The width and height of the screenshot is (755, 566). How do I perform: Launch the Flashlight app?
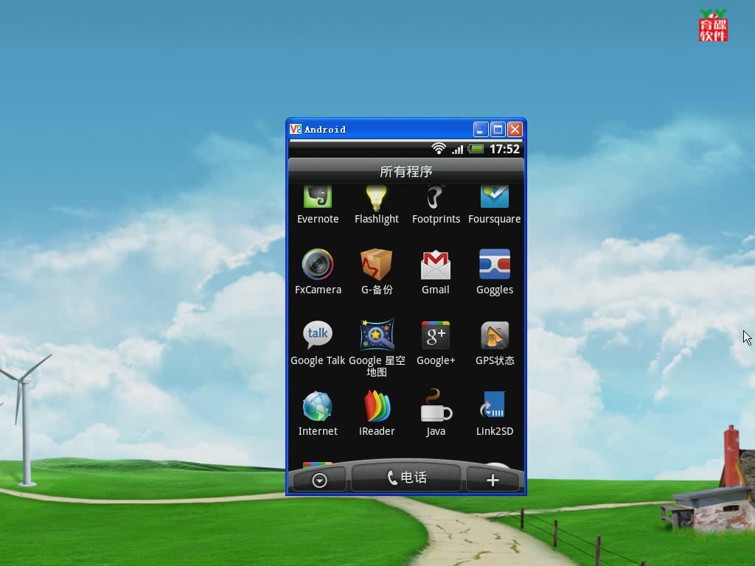377,206
